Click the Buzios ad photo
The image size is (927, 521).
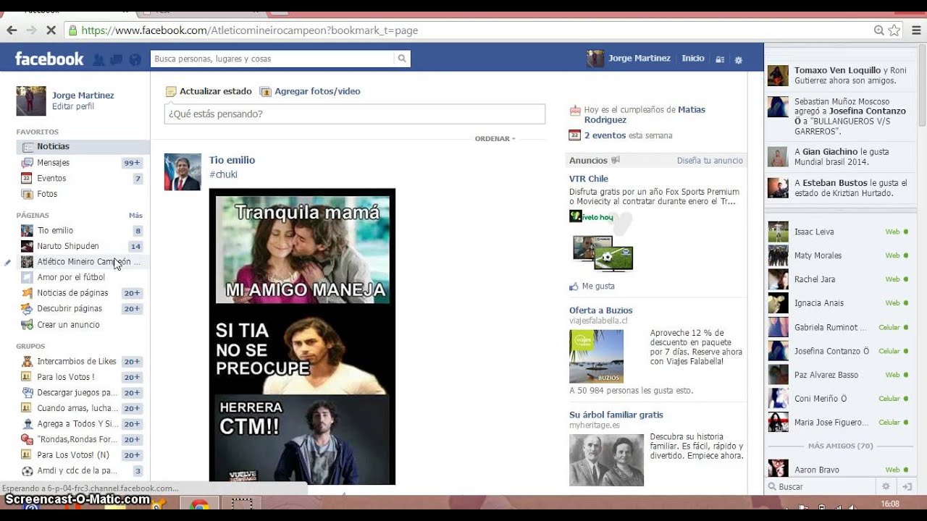point(596,356)
